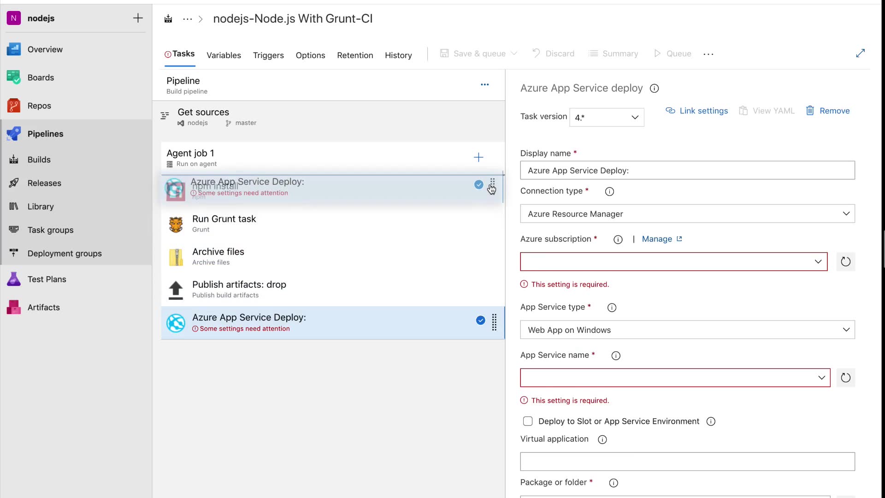Viewport: 885px width, 498px height.
Task: Click info icon next to Connection type
Action: click(x=609, y=191)
